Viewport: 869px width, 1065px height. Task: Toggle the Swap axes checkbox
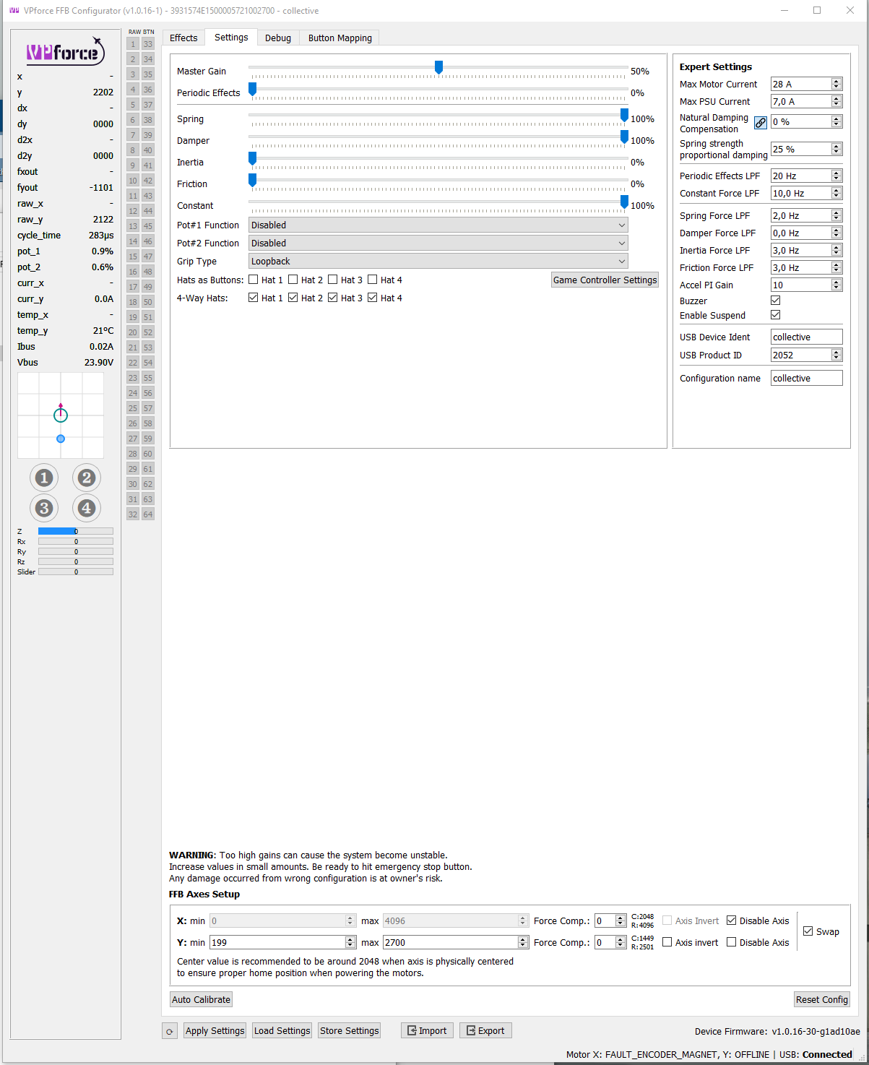coord(808,931)
